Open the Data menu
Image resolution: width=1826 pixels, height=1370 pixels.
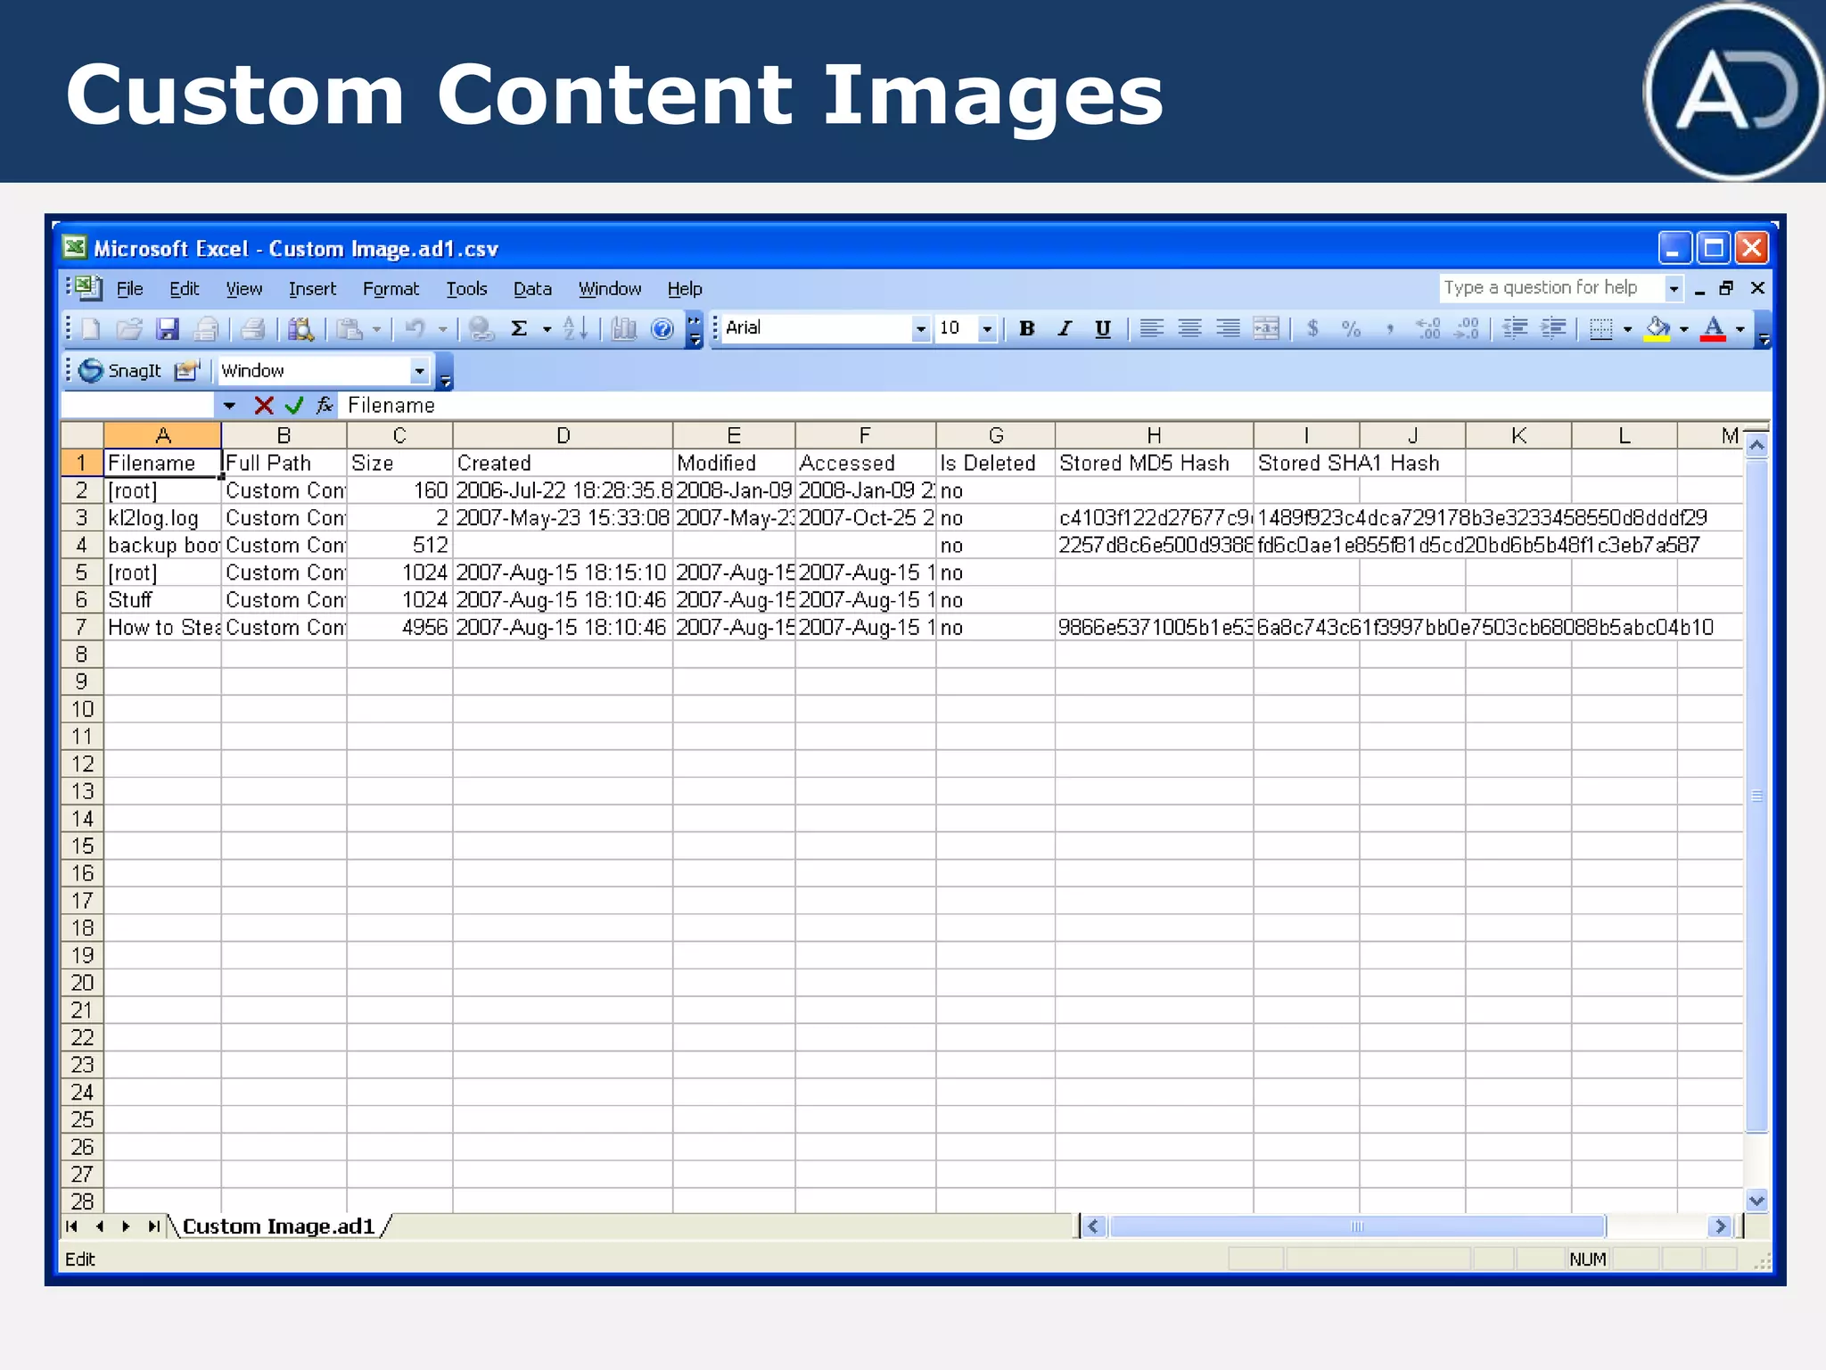point(532,289)
